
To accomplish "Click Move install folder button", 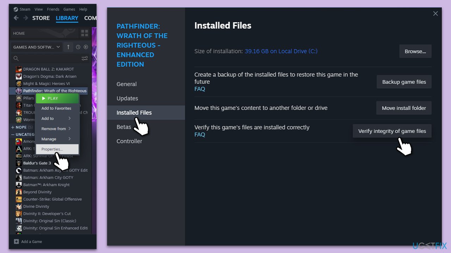I will (x=404, y=108).
